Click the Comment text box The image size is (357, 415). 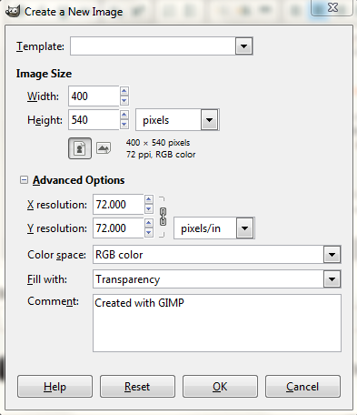coord(217,323)
